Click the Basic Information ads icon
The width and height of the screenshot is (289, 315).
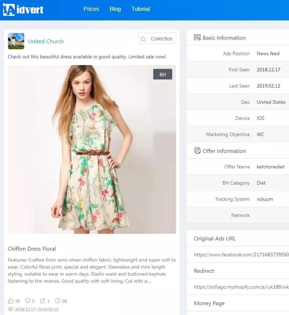tap(197, 38)
